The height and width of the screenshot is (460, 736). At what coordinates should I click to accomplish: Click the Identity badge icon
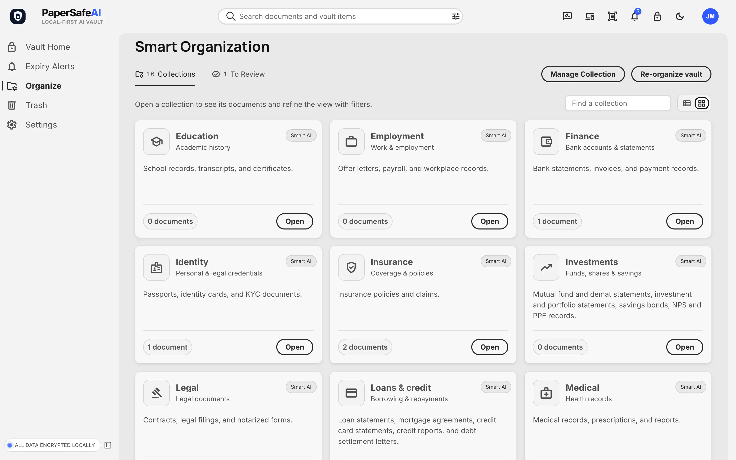coord(156,267)
